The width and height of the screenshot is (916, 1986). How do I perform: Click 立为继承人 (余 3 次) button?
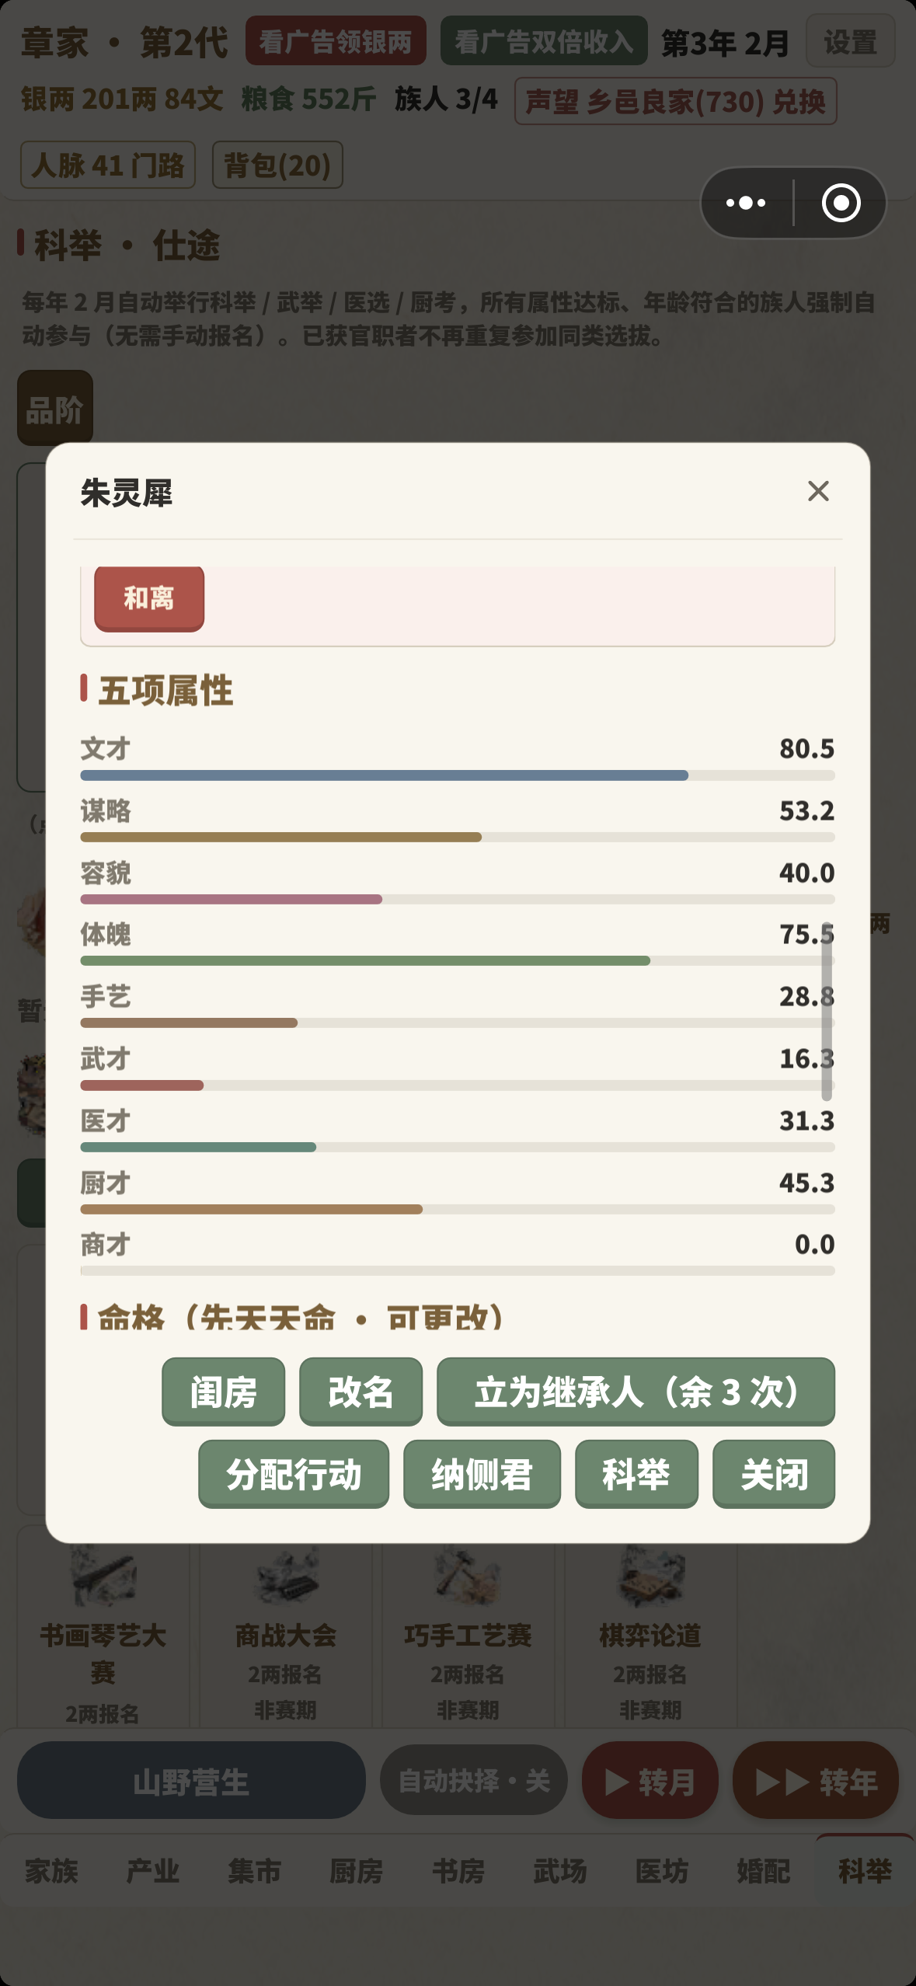(636, 1392)
